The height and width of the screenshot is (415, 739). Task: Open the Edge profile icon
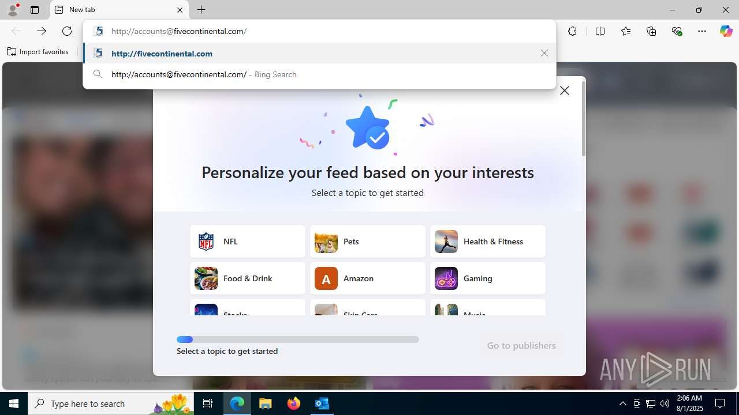pos(13,10)
